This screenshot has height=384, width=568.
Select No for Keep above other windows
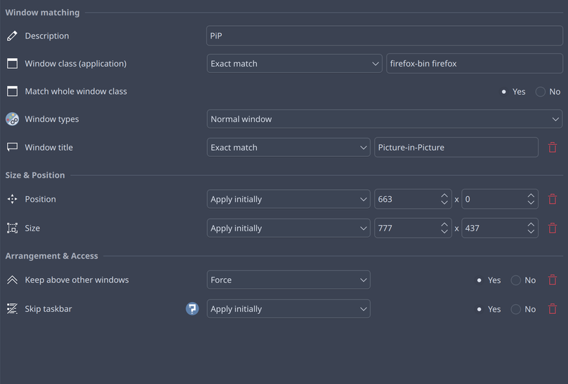tap(516, 280)
